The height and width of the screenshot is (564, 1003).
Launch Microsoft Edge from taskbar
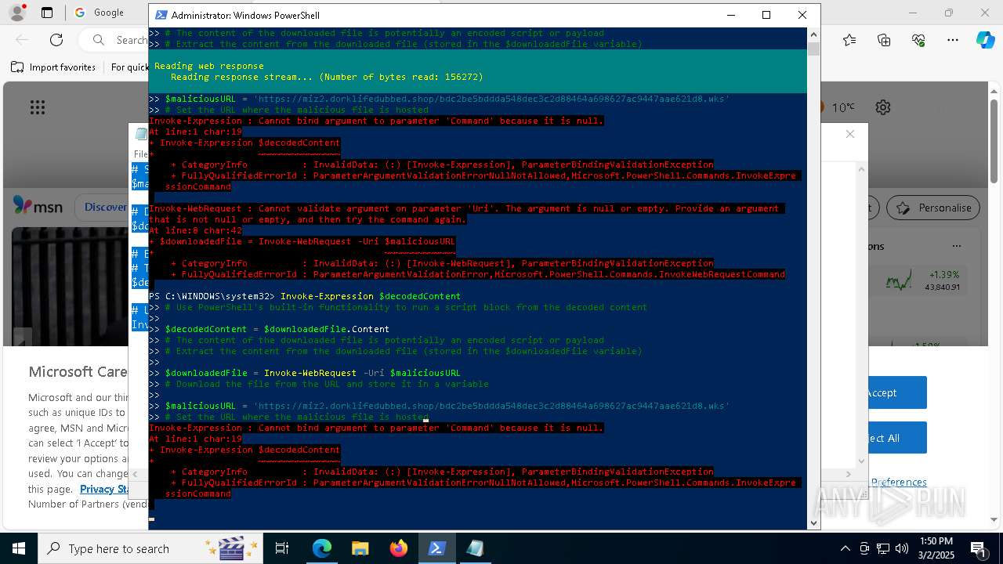point(322,548)
